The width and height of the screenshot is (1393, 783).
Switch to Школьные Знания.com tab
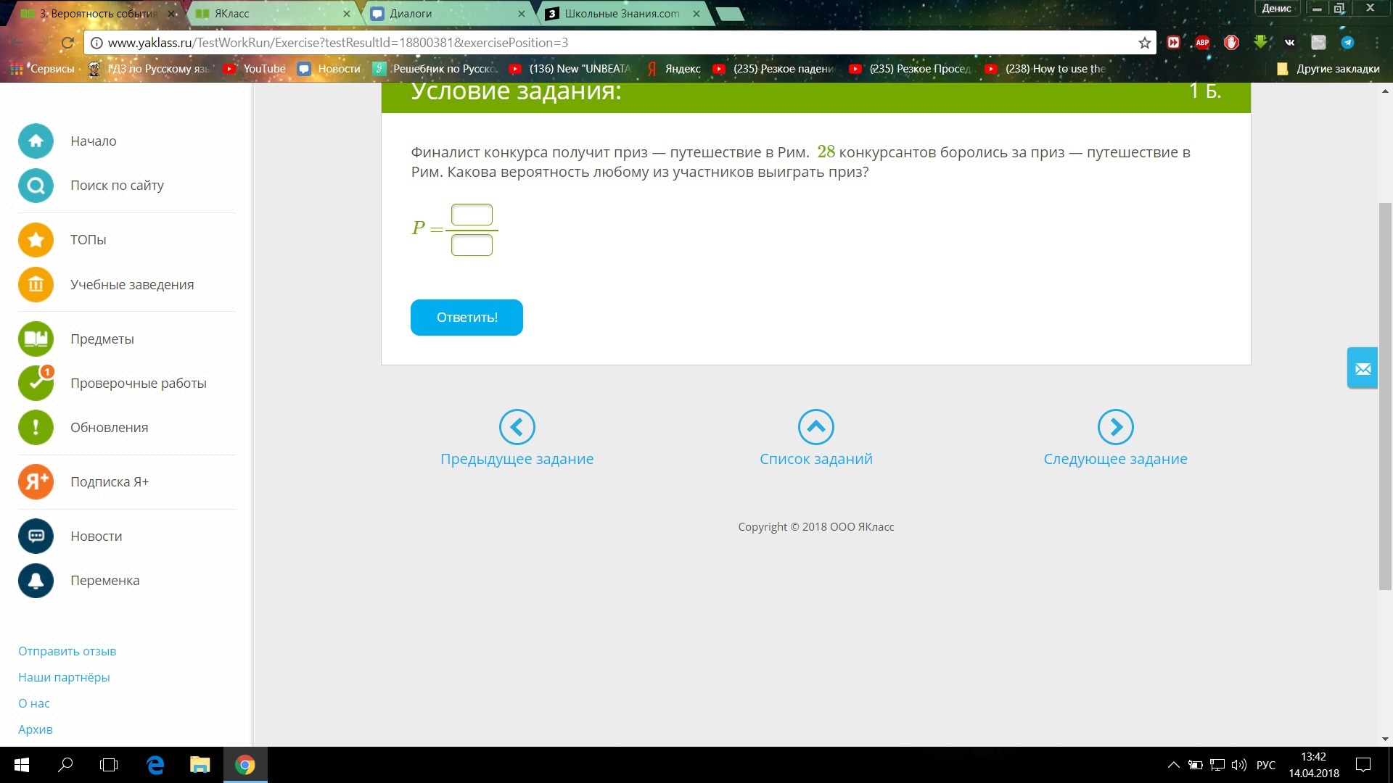(x=621, y=14)
